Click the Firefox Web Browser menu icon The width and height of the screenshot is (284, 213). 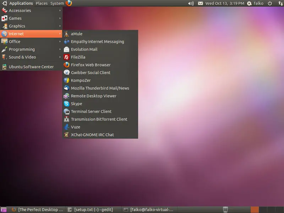click(x=66, y=65)
